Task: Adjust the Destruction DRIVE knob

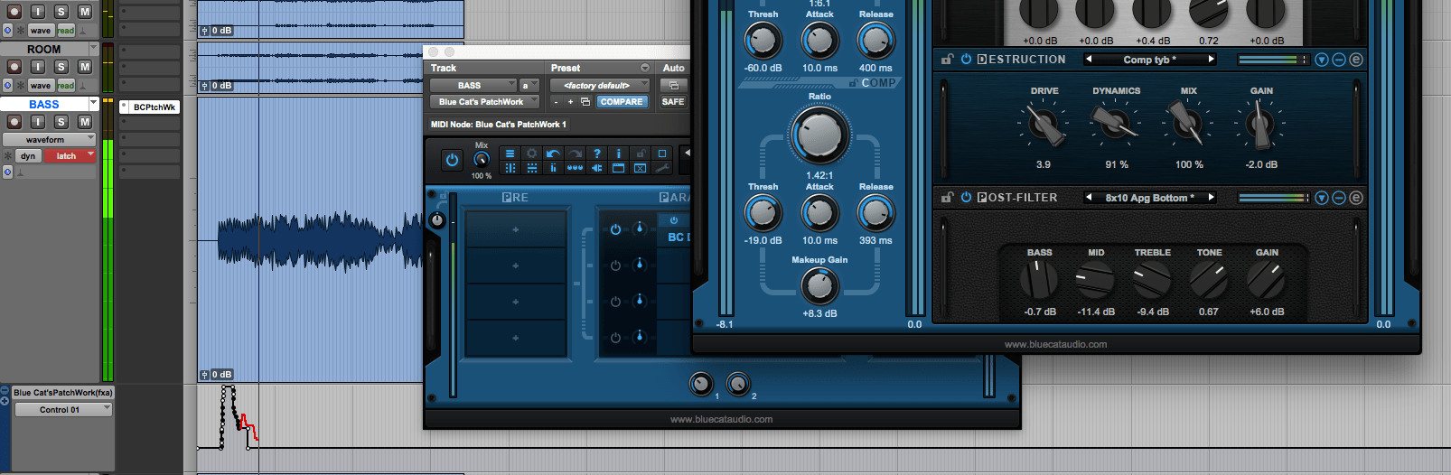Action: [x=1043, y=125]
